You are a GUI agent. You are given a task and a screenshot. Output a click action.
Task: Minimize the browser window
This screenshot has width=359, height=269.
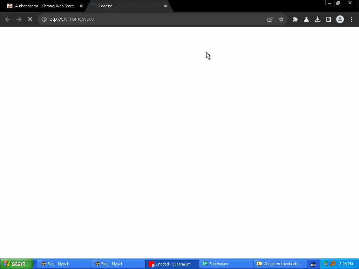(x=330, y=3)
